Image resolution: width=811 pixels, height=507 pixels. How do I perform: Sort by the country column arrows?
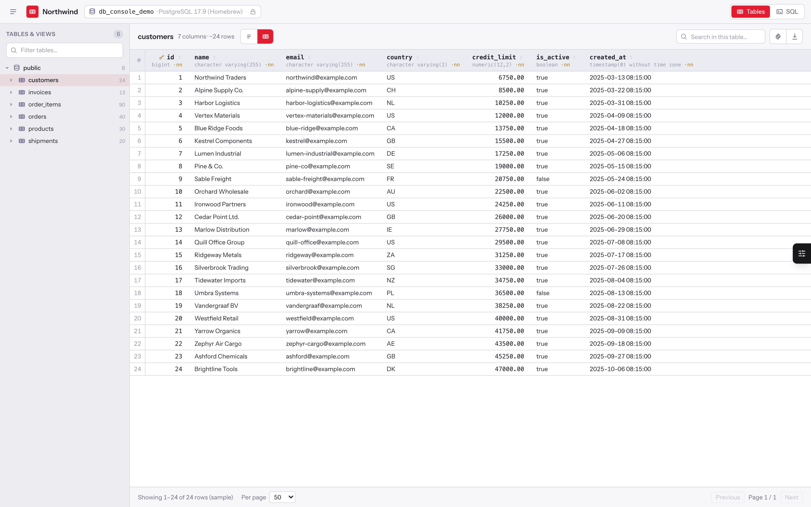tap(418, 57)
